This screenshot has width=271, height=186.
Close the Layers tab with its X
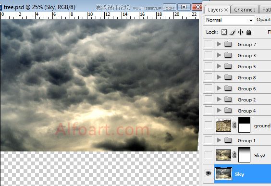[226, 10]
